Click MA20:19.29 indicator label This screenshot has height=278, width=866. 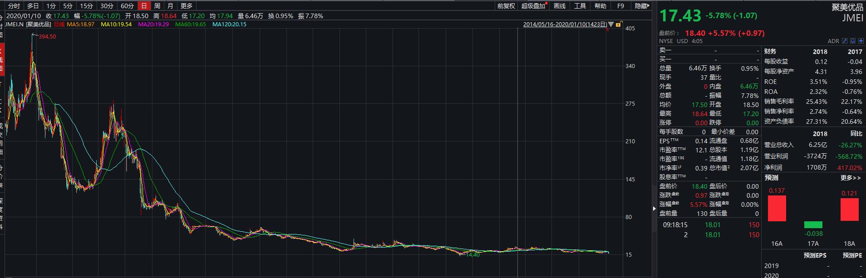click(153, 24)
